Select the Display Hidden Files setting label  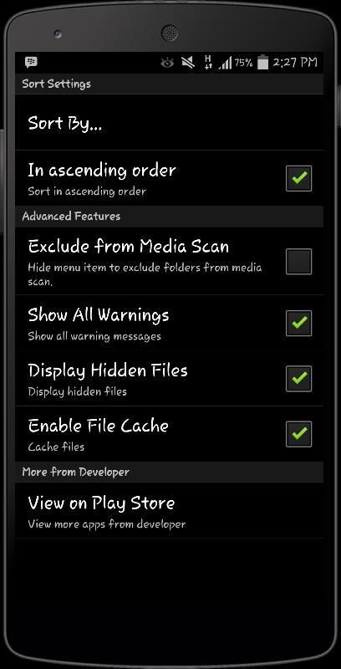click(x=108, y=370)
